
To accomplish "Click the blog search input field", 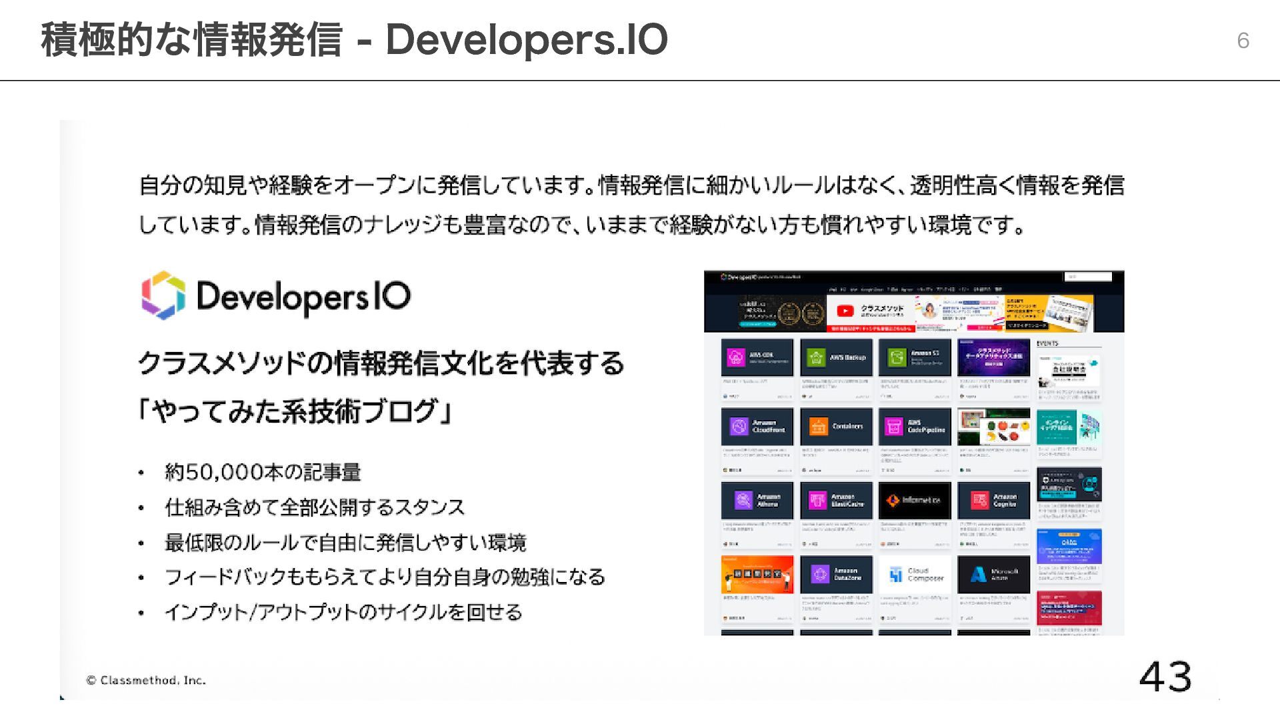I will 1088,277.
